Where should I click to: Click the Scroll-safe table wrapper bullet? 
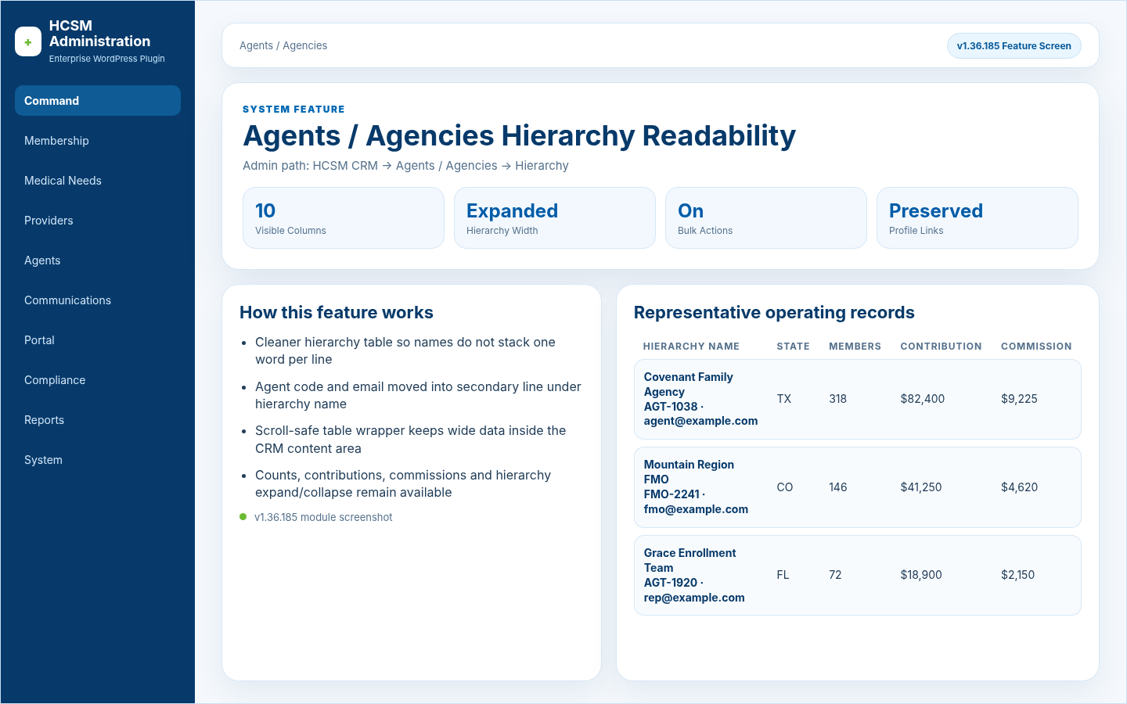pyautogui.click(x=410, y=440)
